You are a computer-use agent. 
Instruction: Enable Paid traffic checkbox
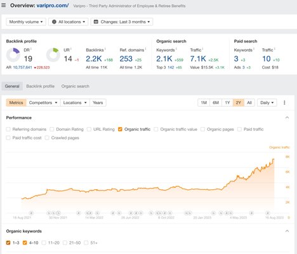pos(239,129)
